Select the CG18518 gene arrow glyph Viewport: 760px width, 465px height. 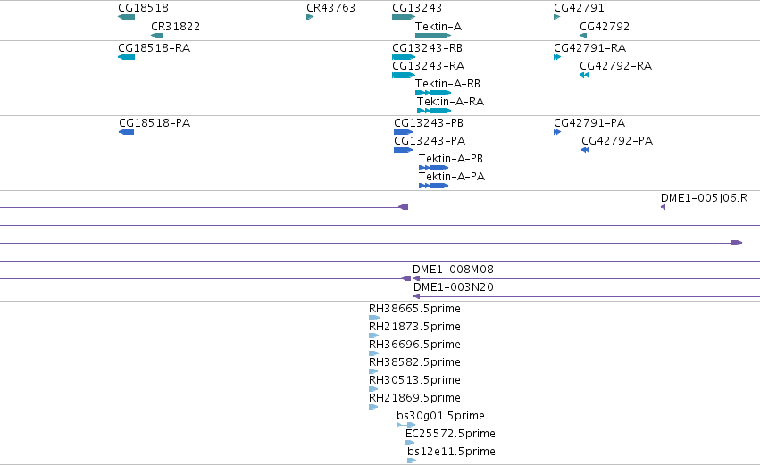[127, 17]
